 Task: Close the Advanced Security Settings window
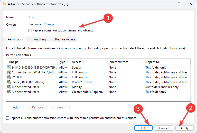[x=191, y=4]
